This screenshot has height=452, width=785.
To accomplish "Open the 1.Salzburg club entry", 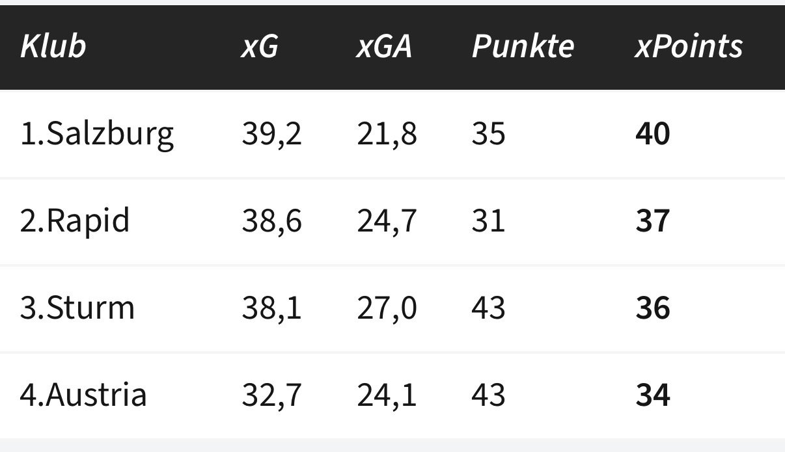I will [97, 134].
